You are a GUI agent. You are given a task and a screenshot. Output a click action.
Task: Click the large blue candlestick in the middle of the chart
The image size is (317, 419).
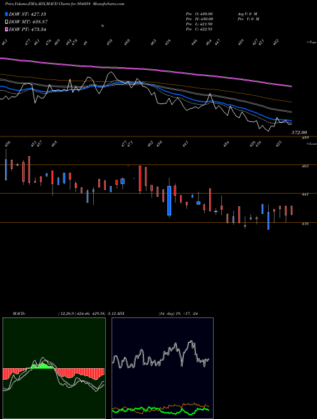169,201
